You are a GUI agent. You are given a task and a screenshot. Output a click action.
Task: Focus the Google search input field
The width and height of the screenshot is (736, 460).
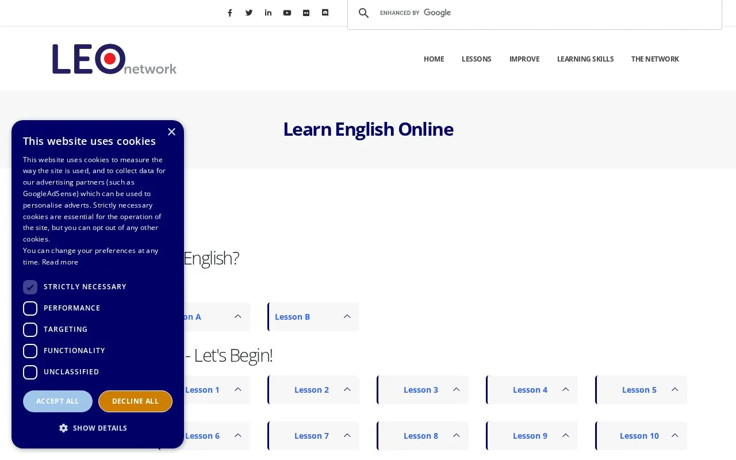[546, 13]
